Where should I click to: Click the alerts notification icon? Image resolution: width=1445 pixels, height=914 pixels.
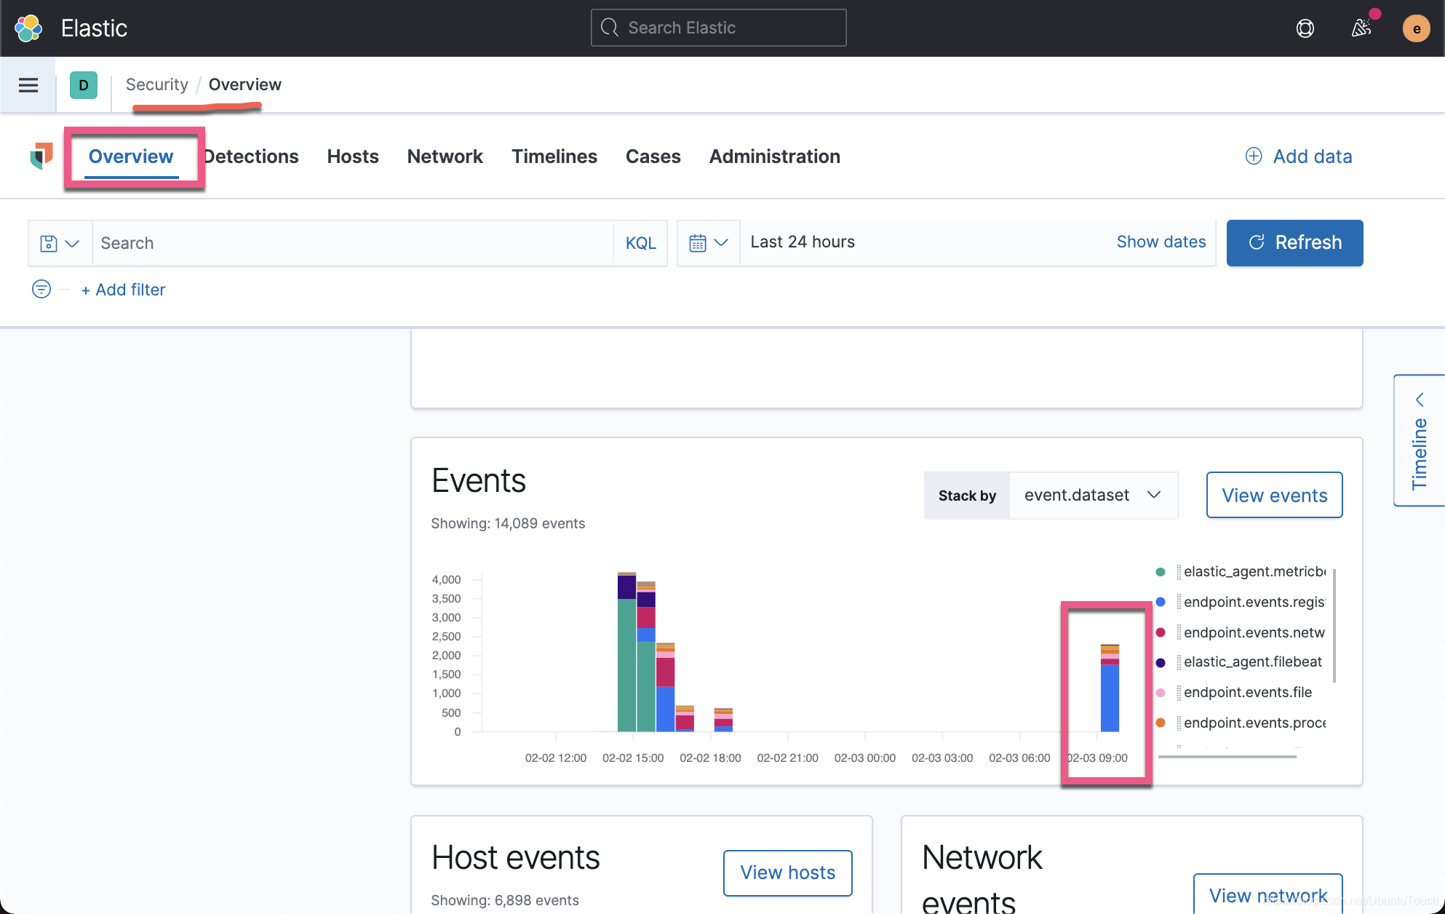pyautogui.click(x=1361, y=28)
